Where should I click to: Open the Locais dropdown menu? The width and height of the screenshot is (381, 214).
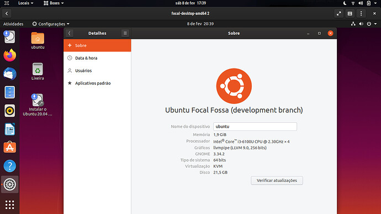pos(26,3)
